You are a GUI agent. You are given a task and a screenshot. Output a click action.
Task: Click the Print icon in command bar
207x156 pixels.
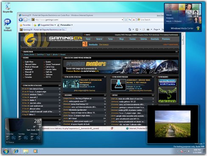(x=148, y=30)
